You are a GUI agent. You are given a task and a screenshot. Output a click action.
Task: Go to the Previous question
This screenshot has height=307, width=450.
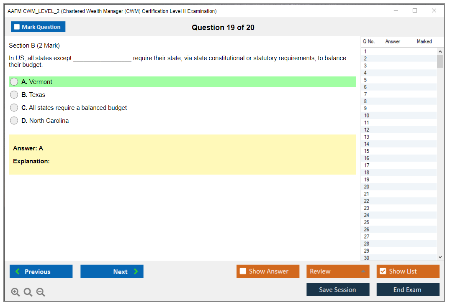pyautogui.click(x=41, y=271)
